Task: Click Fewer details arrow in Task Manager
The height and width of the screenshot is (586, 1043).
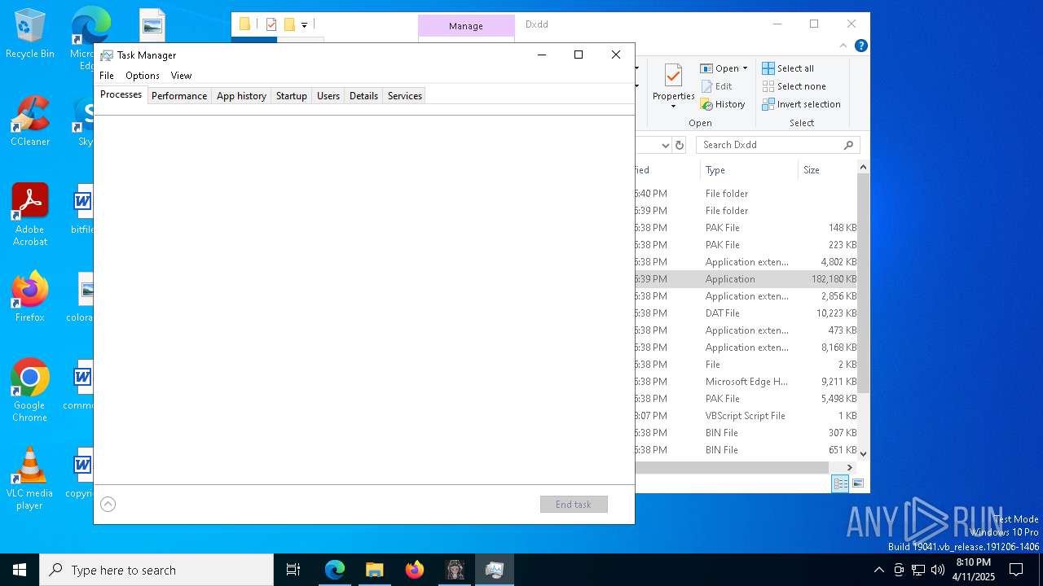Action: [108, 504]
